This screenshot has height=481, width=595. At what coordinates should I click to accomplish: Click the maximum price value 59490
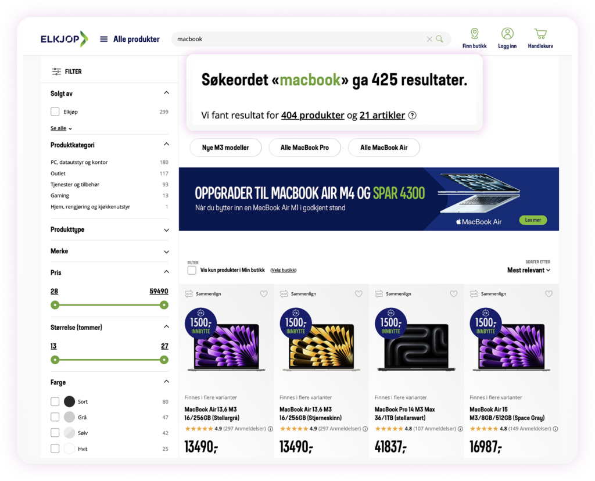pyautogui.click(x=159, y=292)
